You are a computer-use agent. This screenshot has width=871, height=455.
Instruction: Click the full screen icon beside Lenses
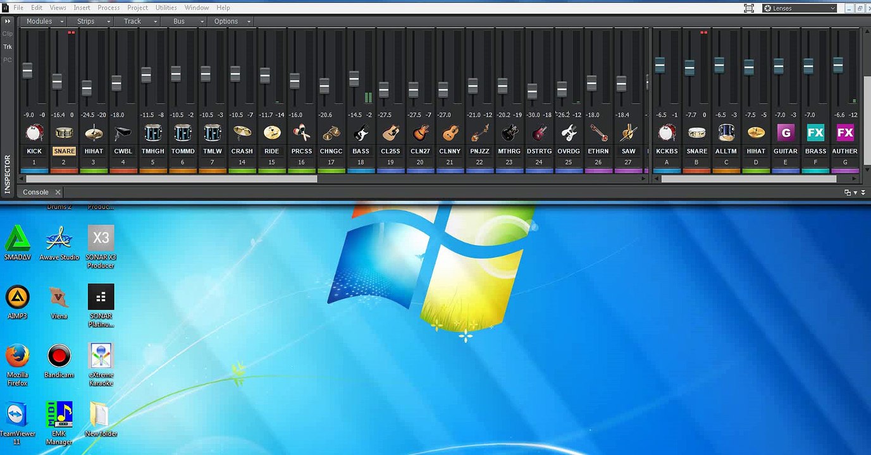(749, 8)
